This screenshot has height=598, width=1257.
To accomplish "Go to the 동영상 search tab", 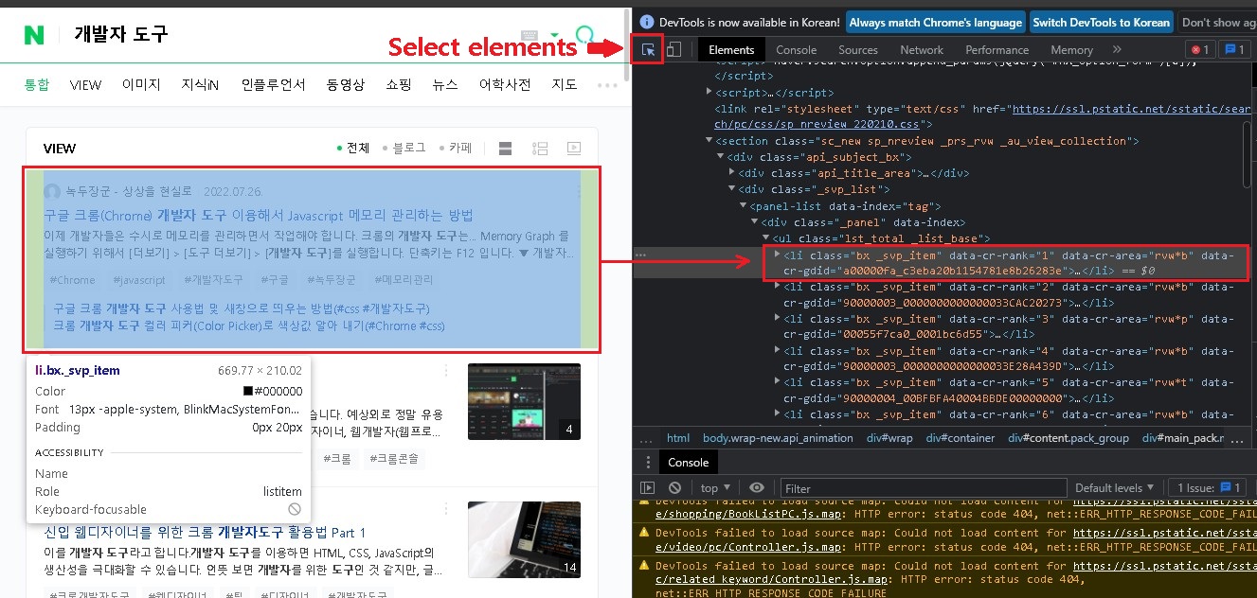I will (346, 84).
